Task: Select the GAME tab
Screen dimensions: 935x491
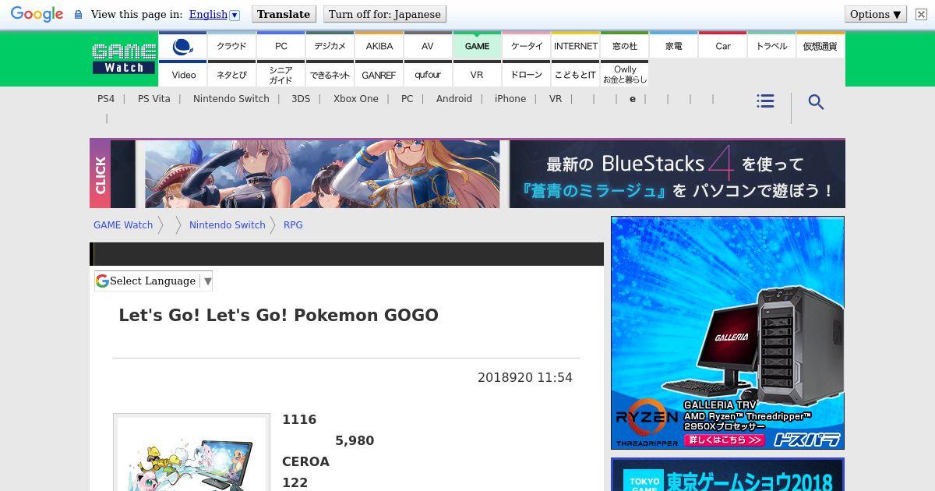Action: pyautogui.click(x=477, y=47)
